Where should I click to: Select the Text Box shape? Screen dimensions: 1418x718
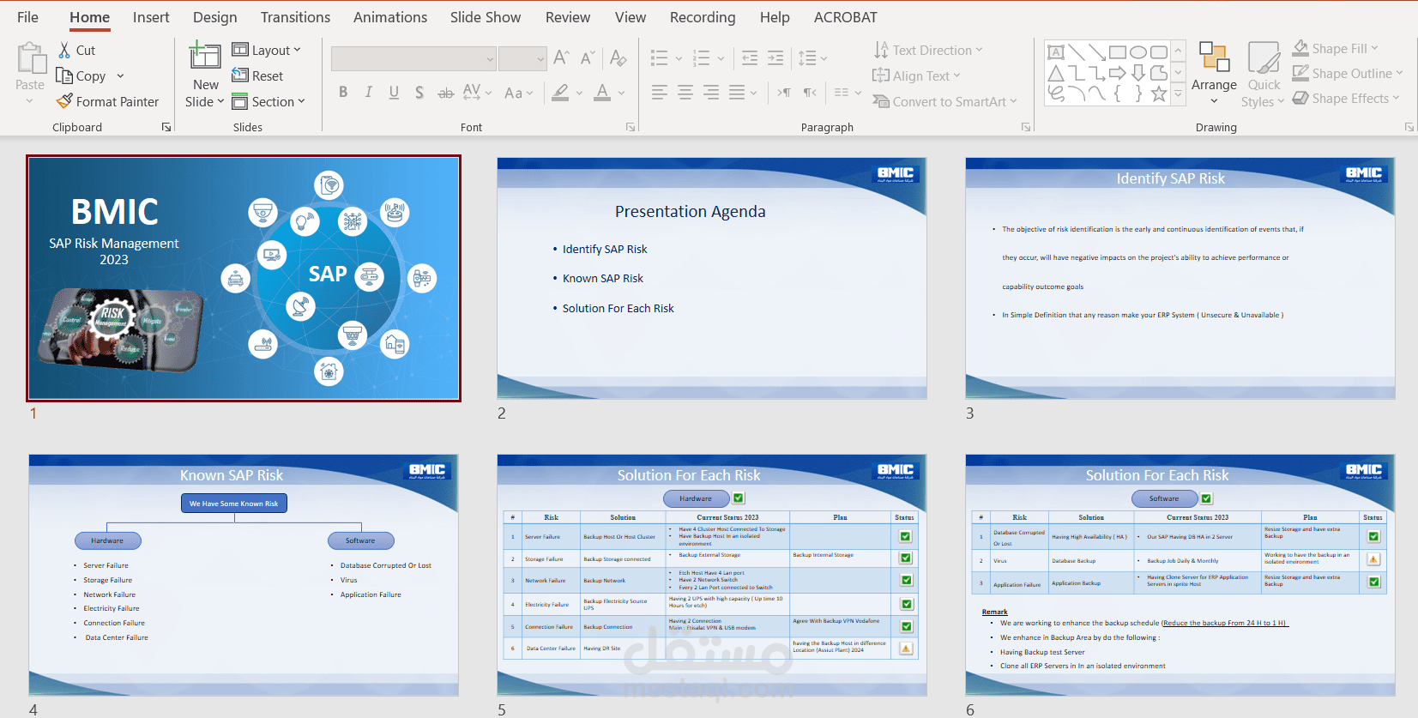coord(1056,52)
